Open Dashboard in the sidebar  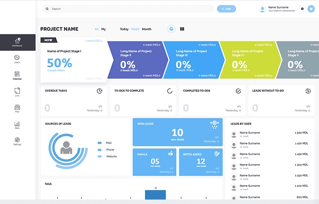[17, 42]
